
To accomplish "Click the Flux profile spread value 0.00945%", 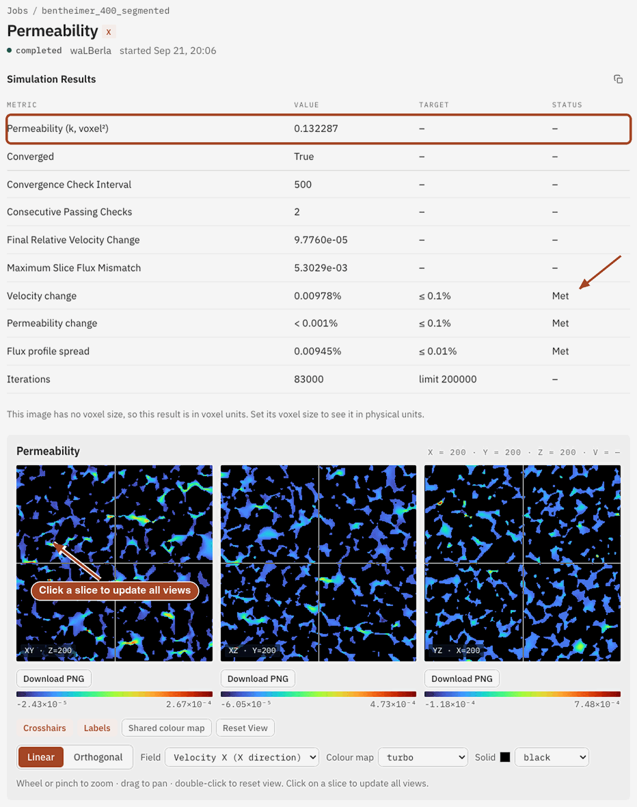I will (317, 351).
